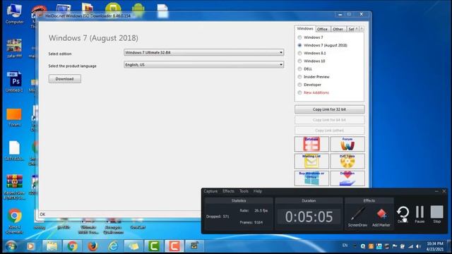Viewport: 452px width, 254px height.
Task: Open the ISO Tools disc icon
Action: click(347, 162)
